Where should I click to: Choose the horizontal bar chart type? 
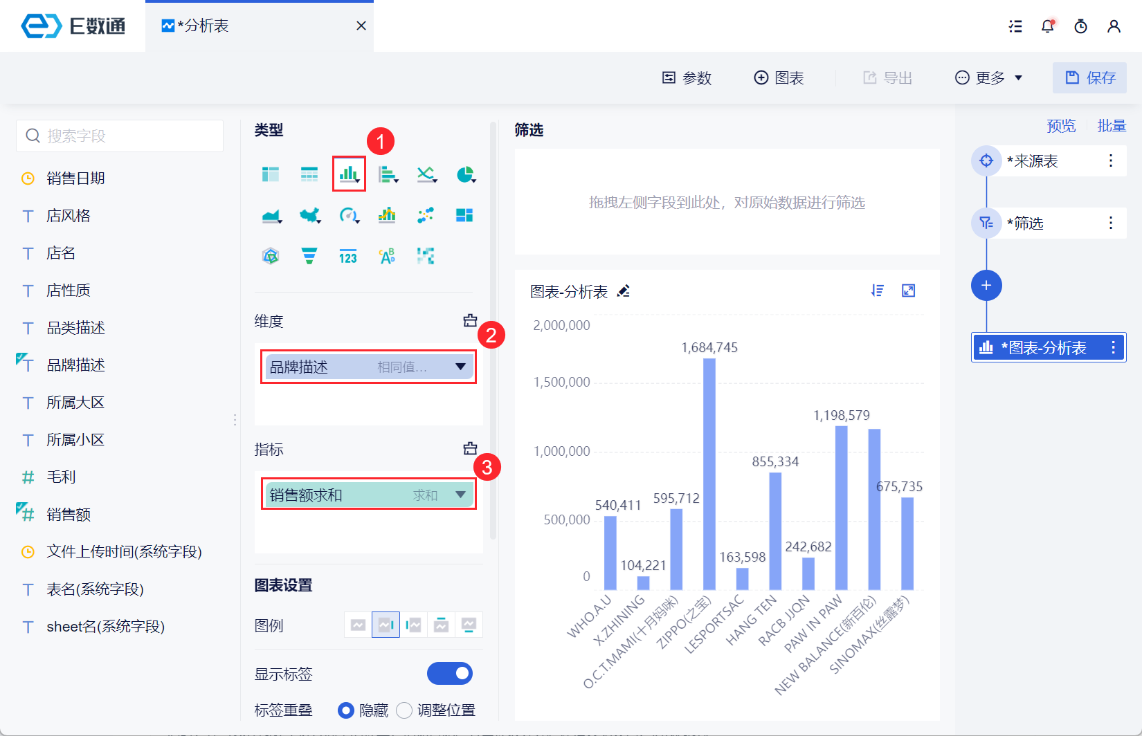pyautogui.click(x=388, y=174)
